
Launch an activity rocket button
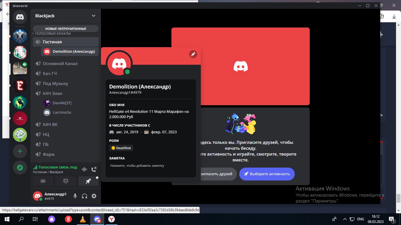click(88, 181)
